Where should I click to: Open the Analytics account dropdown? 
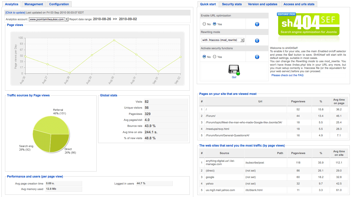[x=49, y=19]
